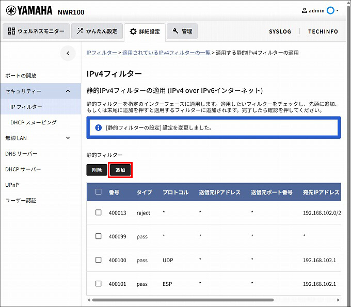
Task: Click the left arrow of horizontal scrollbar
Action: pos(89,300)
